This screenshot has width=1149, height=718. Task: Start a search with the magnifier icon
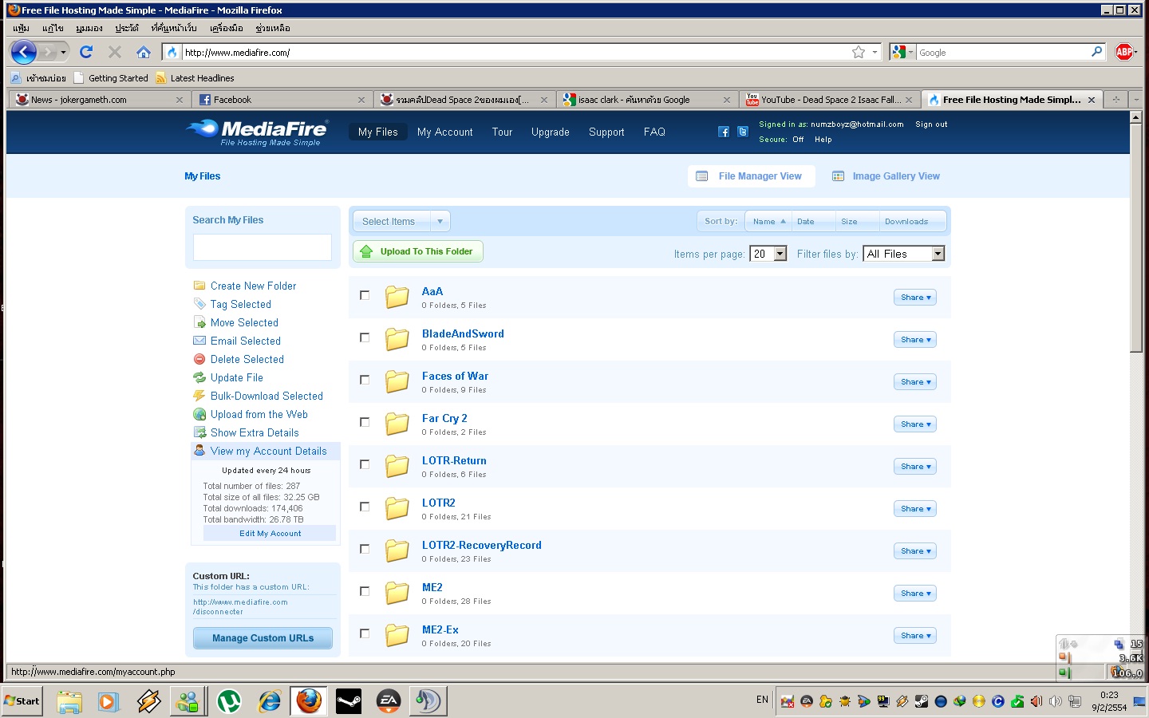click(1097, 52)
